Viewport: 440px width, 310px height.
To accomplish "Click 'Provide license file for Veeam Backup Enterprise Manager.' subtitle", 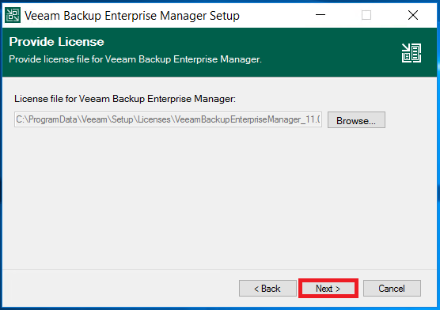I will [x=135, y=59].
